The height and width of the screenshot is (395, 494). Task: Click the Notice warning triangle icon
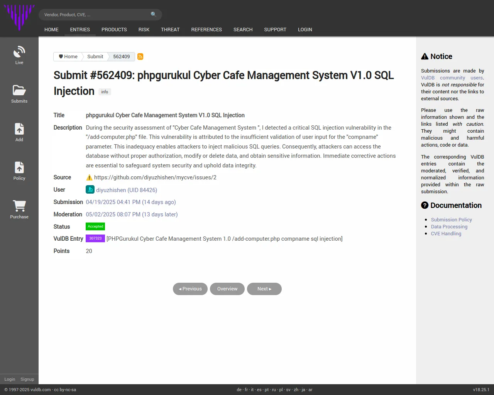(x=425, y=56)
